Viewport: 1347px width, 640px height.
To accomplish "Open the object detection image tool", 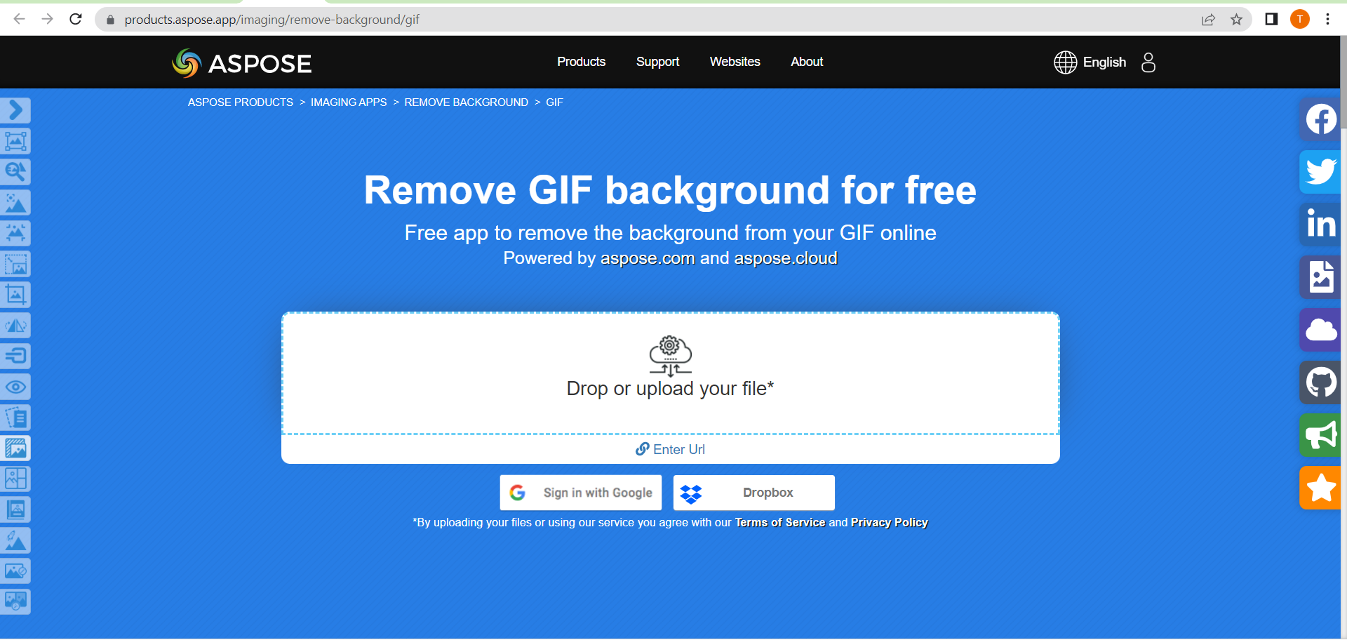I will [15, 203].
